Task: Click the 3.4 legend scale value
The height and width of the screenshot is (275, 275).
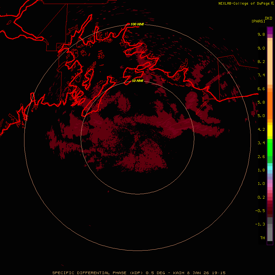Action: (261, 143)
